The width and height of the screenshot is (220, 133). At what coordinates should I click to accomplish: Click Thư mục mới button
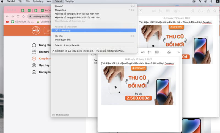click(61, 115)
